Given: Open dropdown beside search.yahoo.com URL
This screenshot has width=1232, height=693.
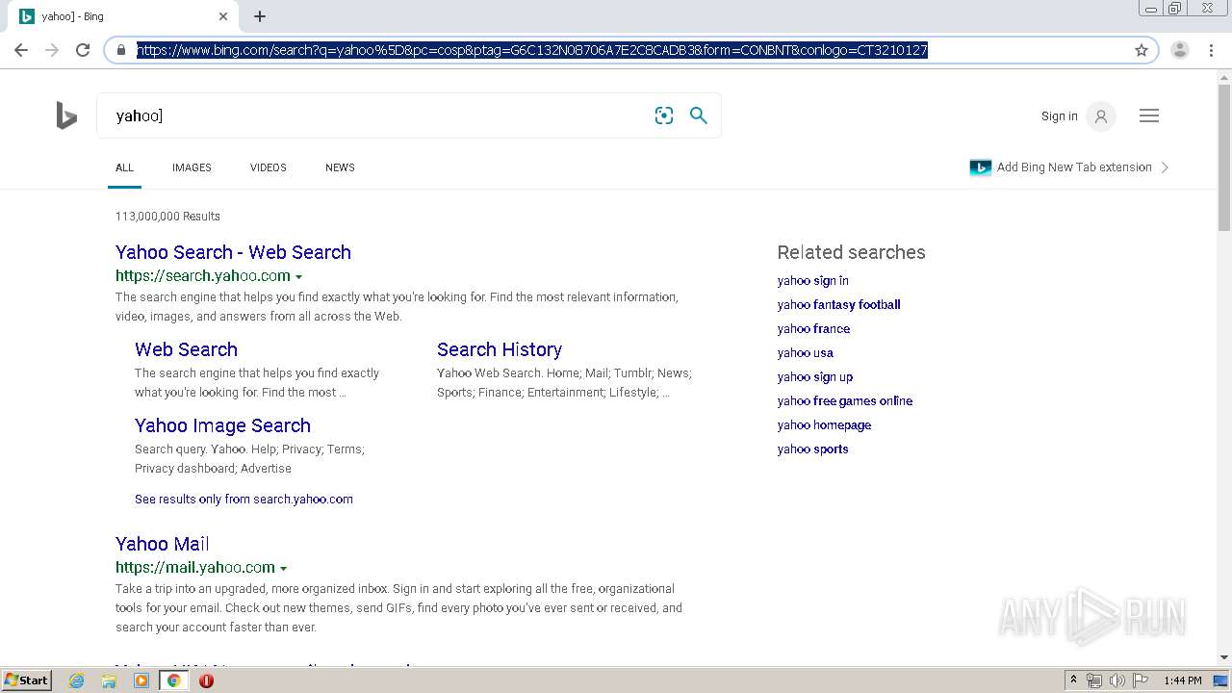Looking at the screenshot, I should point(298,277).
